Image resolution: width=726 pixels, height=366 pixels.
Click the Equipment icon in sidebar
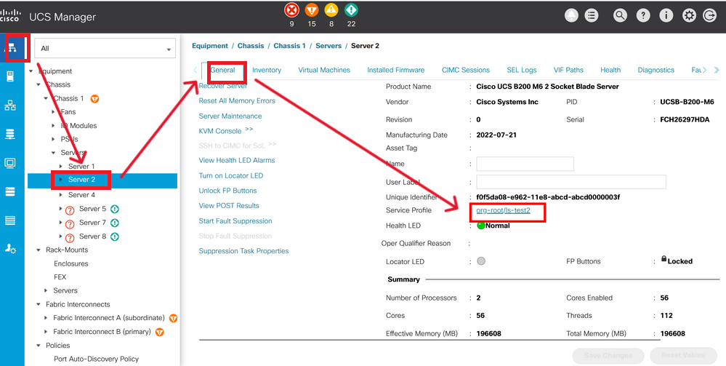point(12,48)
